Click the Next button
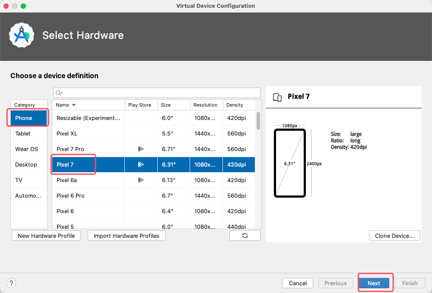This screenshot has height=293, width=432. tap(374, 283)
